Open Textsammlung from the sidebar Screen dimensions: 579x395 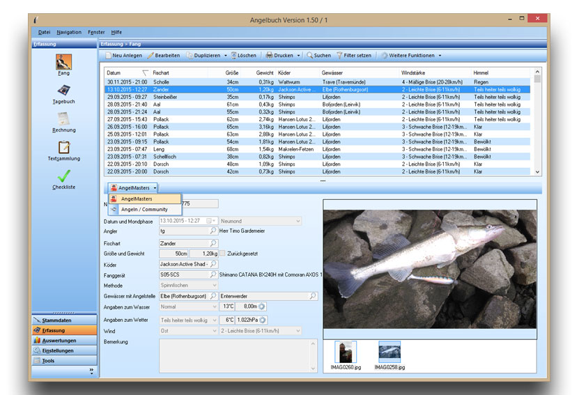click(x=63, y=148)
